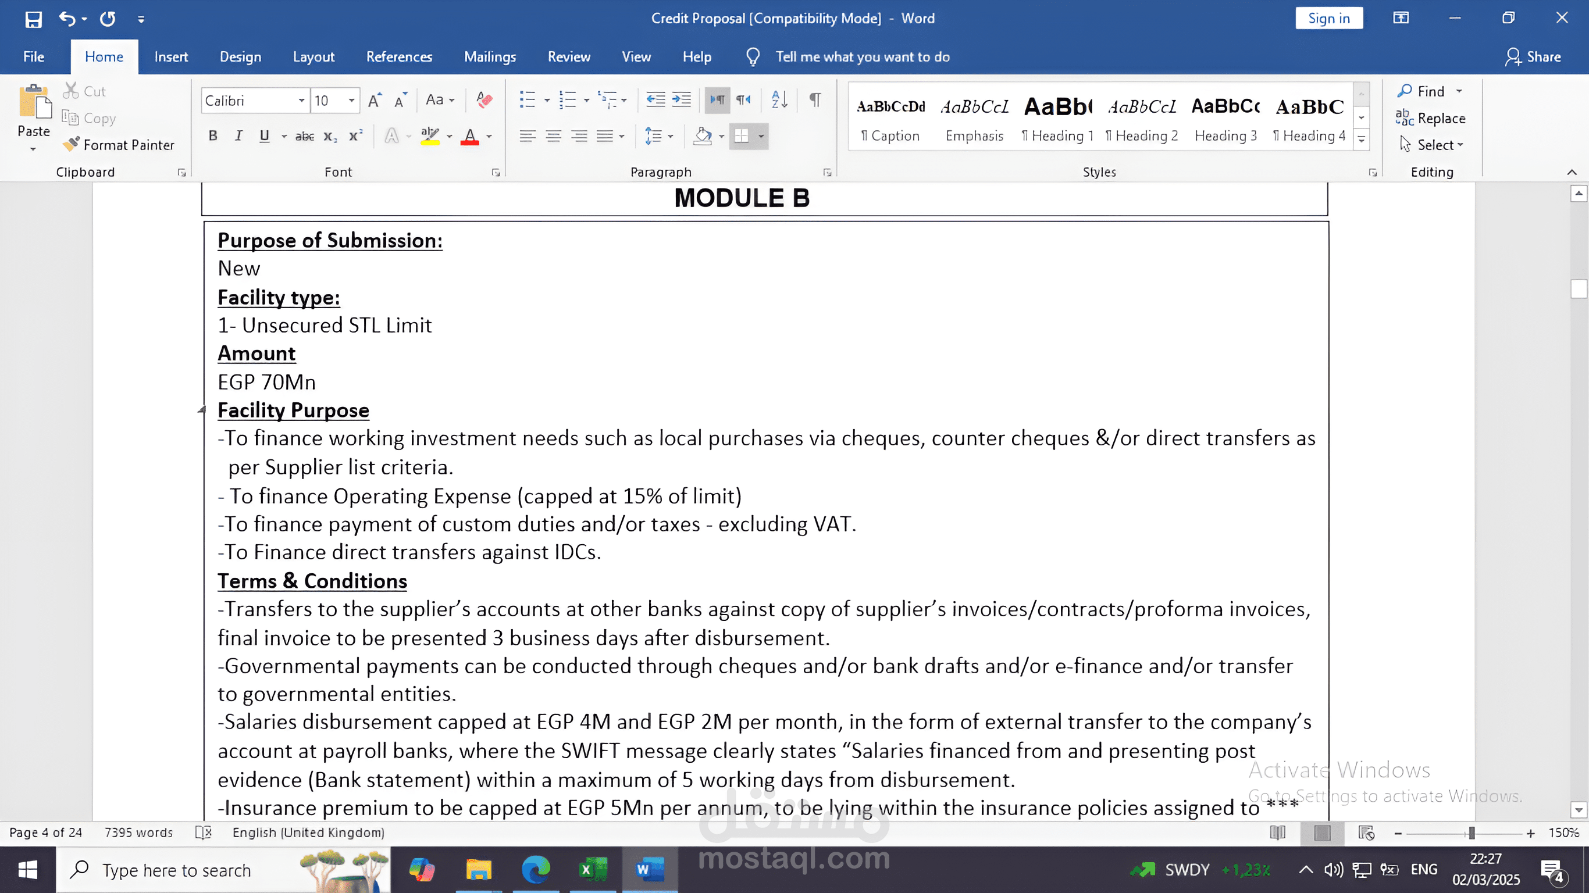This screenshot has height=893, width=1589.
Task: Apply subscript formatting
Action: pos(330,136)
